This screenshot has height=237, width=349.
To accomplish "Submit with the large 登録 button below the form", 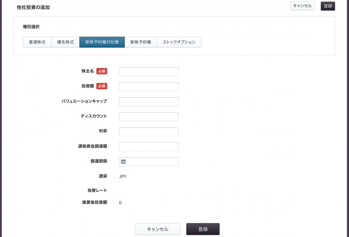I will (x=203, y=229).
